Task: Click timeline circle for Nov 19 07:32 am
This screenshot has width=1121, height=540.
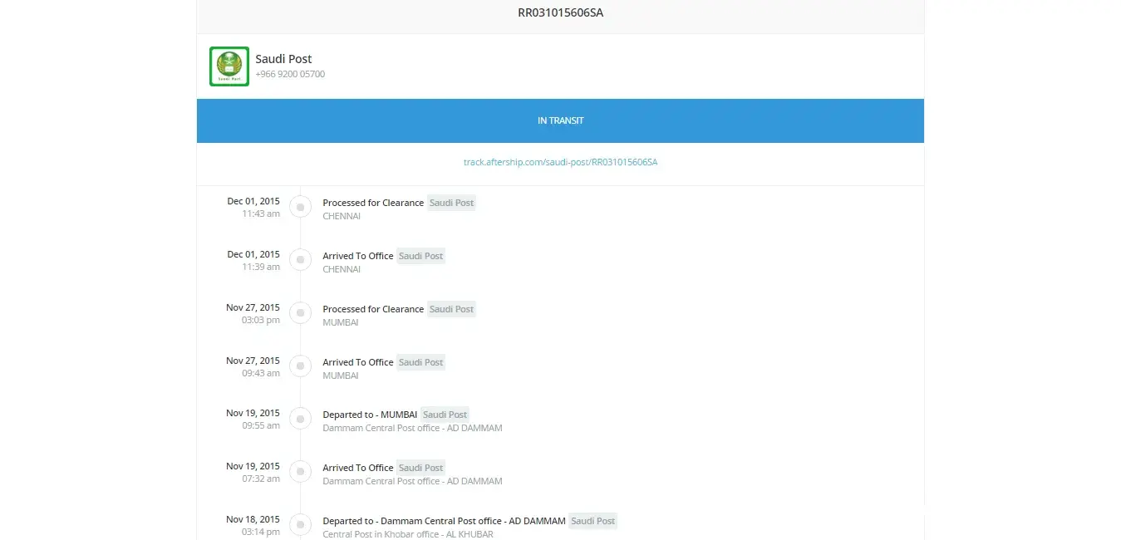Action: (x=300, y=472)
